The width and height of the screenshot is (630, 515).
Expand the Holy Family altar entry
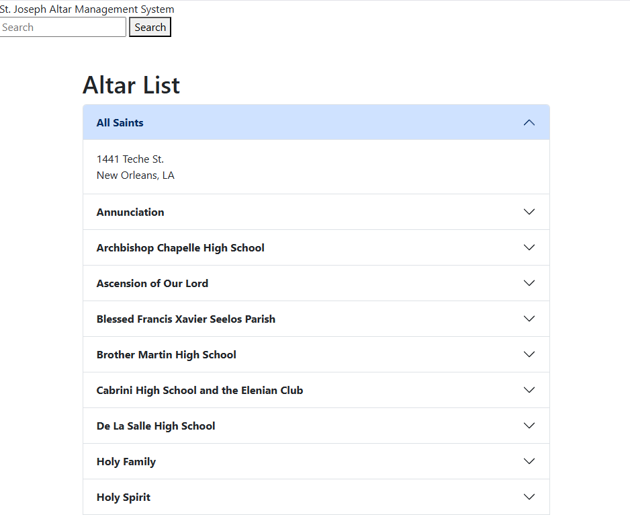(x=126, y=461)
